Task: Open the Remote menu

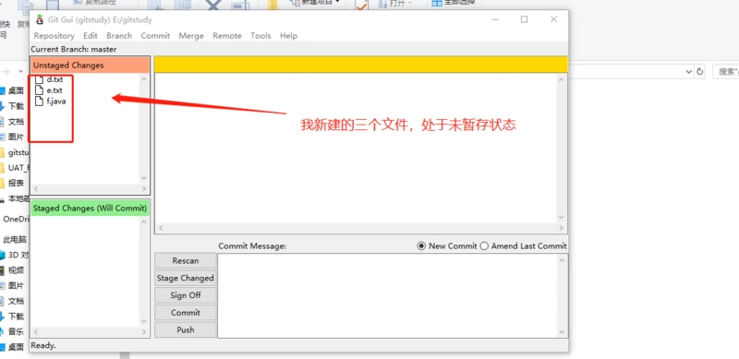Action: (x=227, y=36)
